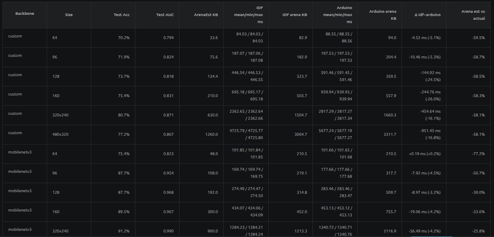The width and height of the screenshot is (494, 237).
Task: Click the 0.794 Test AUC value
Action: point(168,38)
